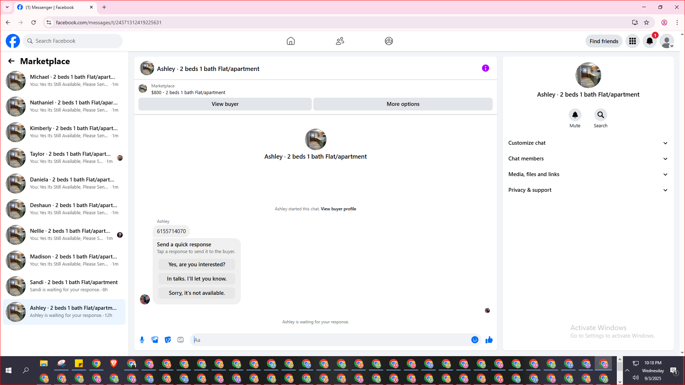Reply with 'Sorry, it's not available.'
The image size is (685, 385).
(197, 293)
